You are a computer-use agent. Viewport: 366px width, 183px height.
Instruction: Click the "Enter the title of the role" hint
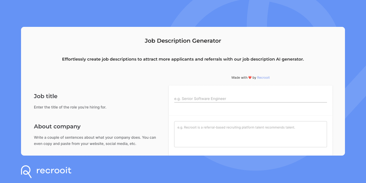70,107
